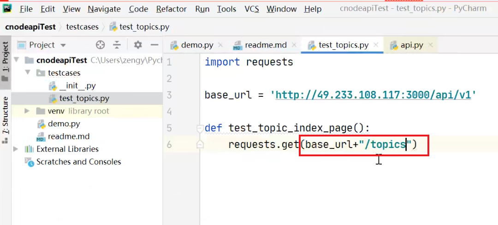Open the Window menu

pyautogui.click(x=281, y=9)
